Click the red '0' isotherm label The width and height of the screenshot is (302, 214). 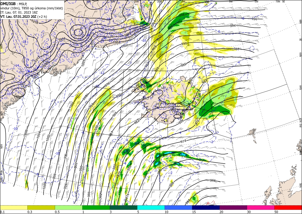[208, 203]
